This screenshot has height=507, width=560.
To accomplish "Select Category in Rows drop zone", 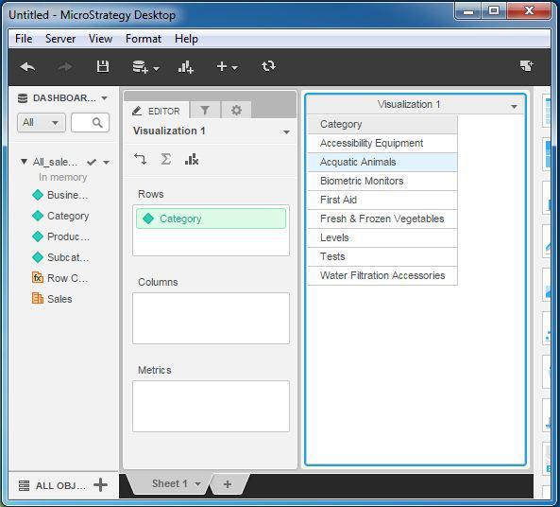I will click(211, 219).
